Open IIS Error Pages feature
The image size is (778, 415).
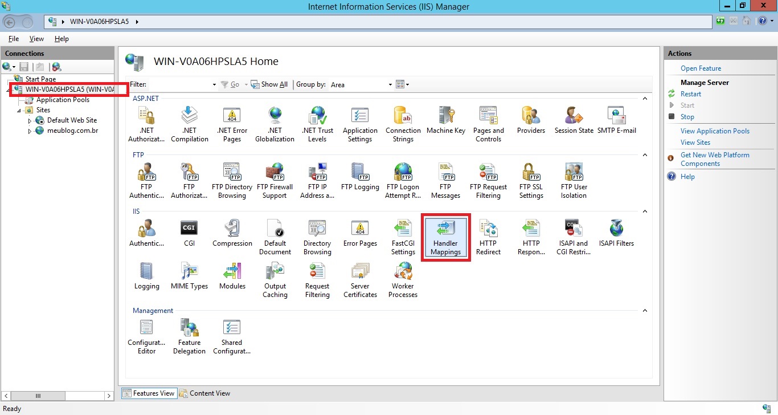[360, 233]
